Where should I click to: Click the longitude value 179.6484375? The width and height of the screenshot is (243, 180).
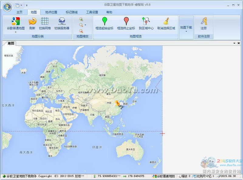(x=136, y=176)
